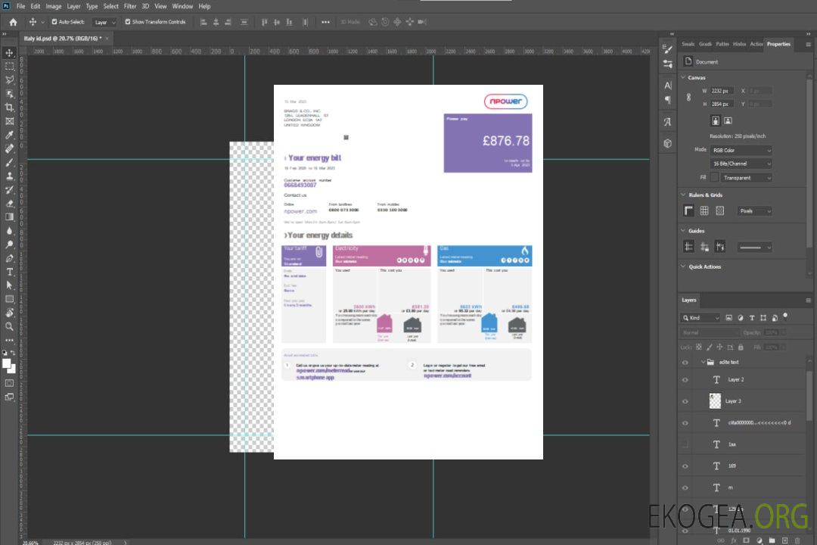Hide the Layer 2 text layer
This screenshot has width=817, height=545.
tap(685, 380)
